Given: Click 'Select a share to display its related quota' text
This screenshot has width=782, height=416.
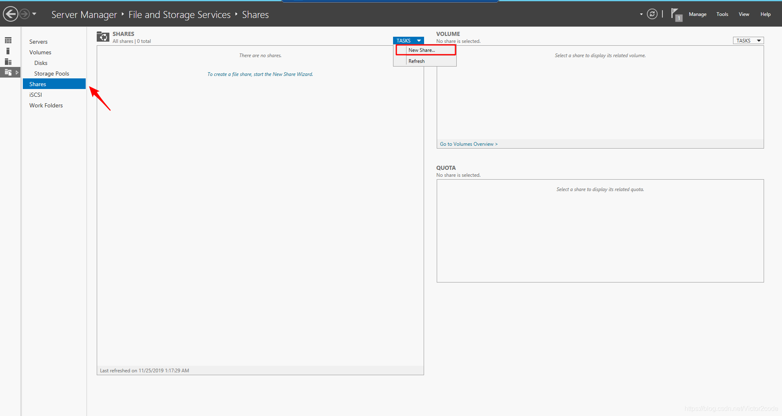Looking at the screenshot, I should pos(600,189).
